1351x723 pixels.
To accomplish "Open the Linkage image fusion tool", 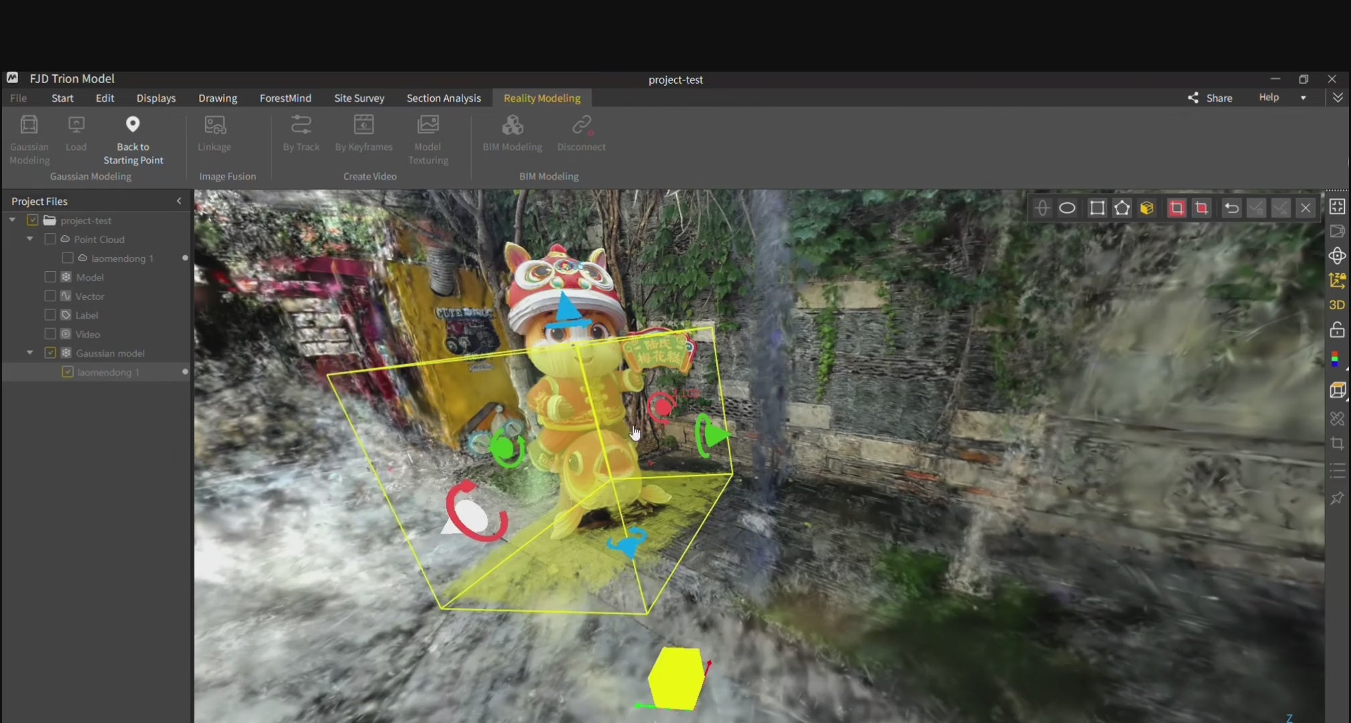I will pyautogui.click(x=214, y=125).
